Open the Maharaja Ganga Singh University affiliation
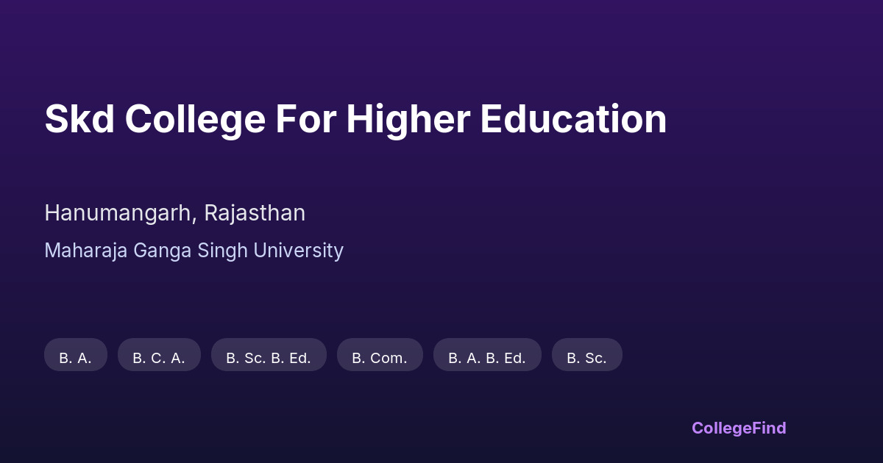 [x=194, y=251]
